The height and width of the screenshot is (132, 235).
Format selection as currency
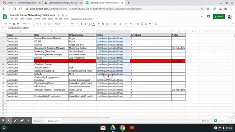click(x=33, y=24)
